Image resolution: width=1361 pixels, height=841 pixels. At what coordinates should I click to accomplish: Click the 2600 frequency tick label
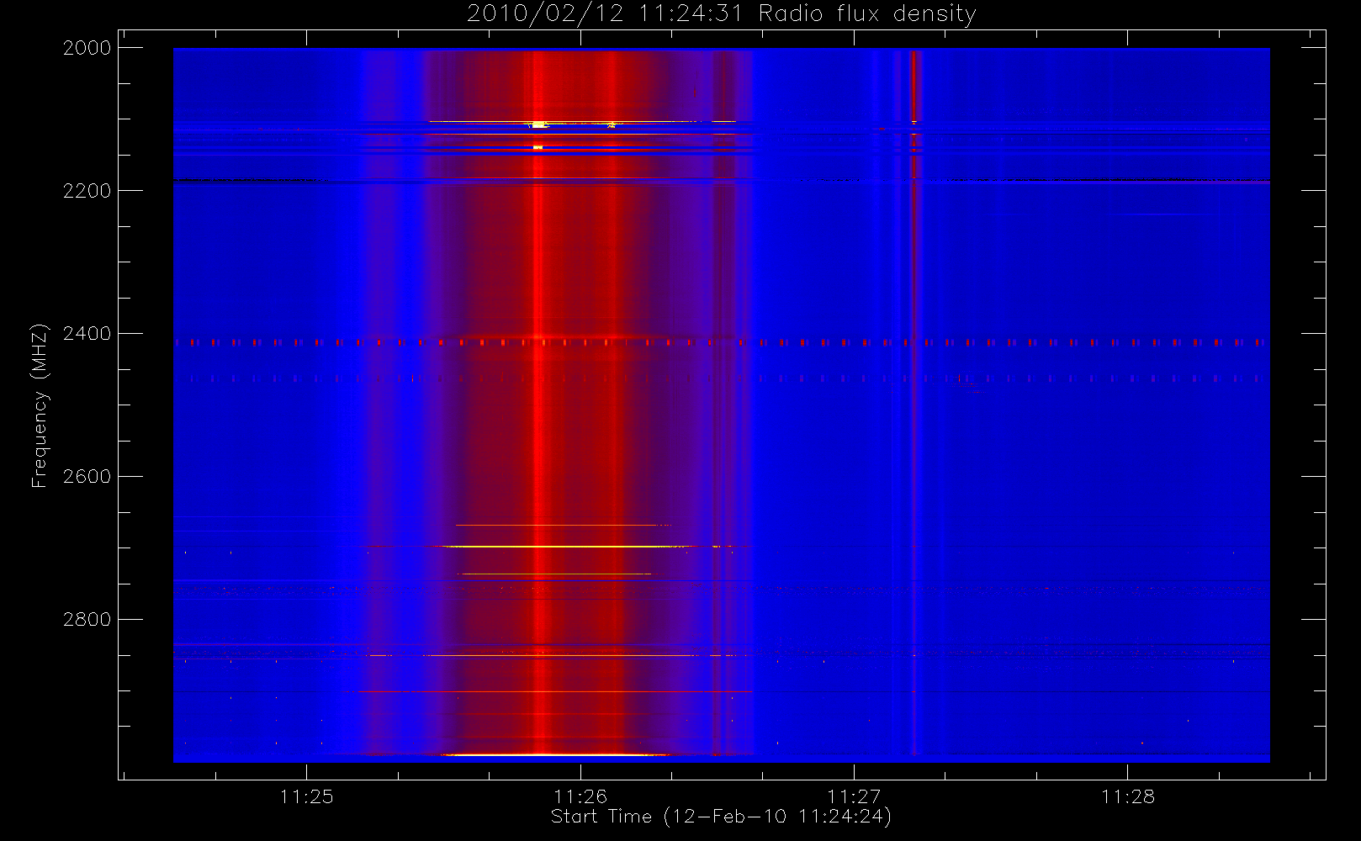coord(87,477)
